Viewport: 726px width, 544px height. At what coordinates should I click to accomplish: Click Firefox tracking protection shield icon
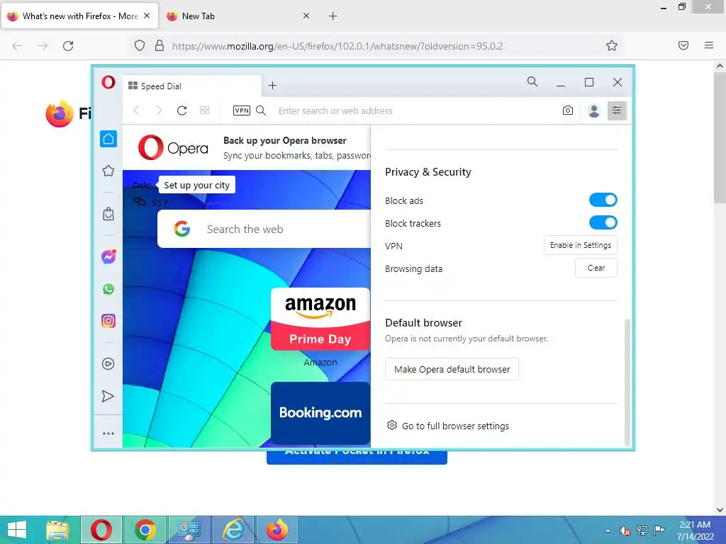pyautogui.click(x=140, y=45)
